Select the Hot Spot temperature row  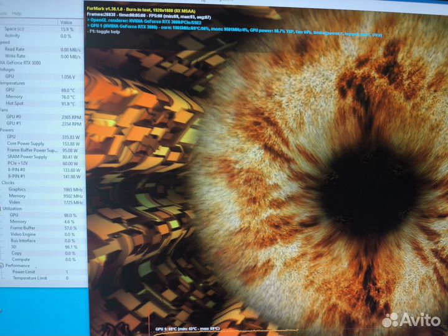[42, 103]
